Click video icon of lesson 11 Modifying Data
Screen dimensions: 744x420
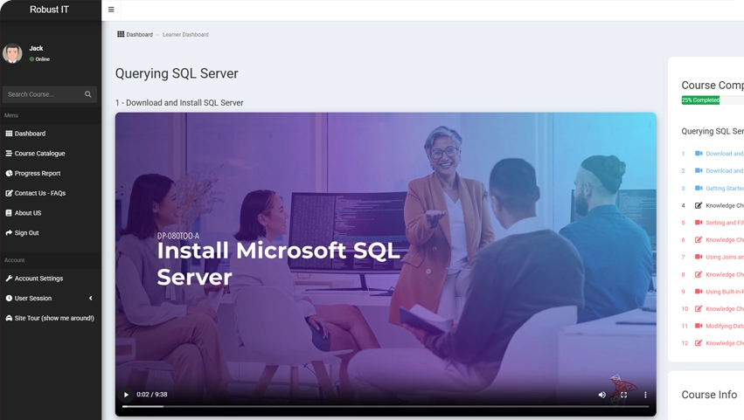(699, 326)
